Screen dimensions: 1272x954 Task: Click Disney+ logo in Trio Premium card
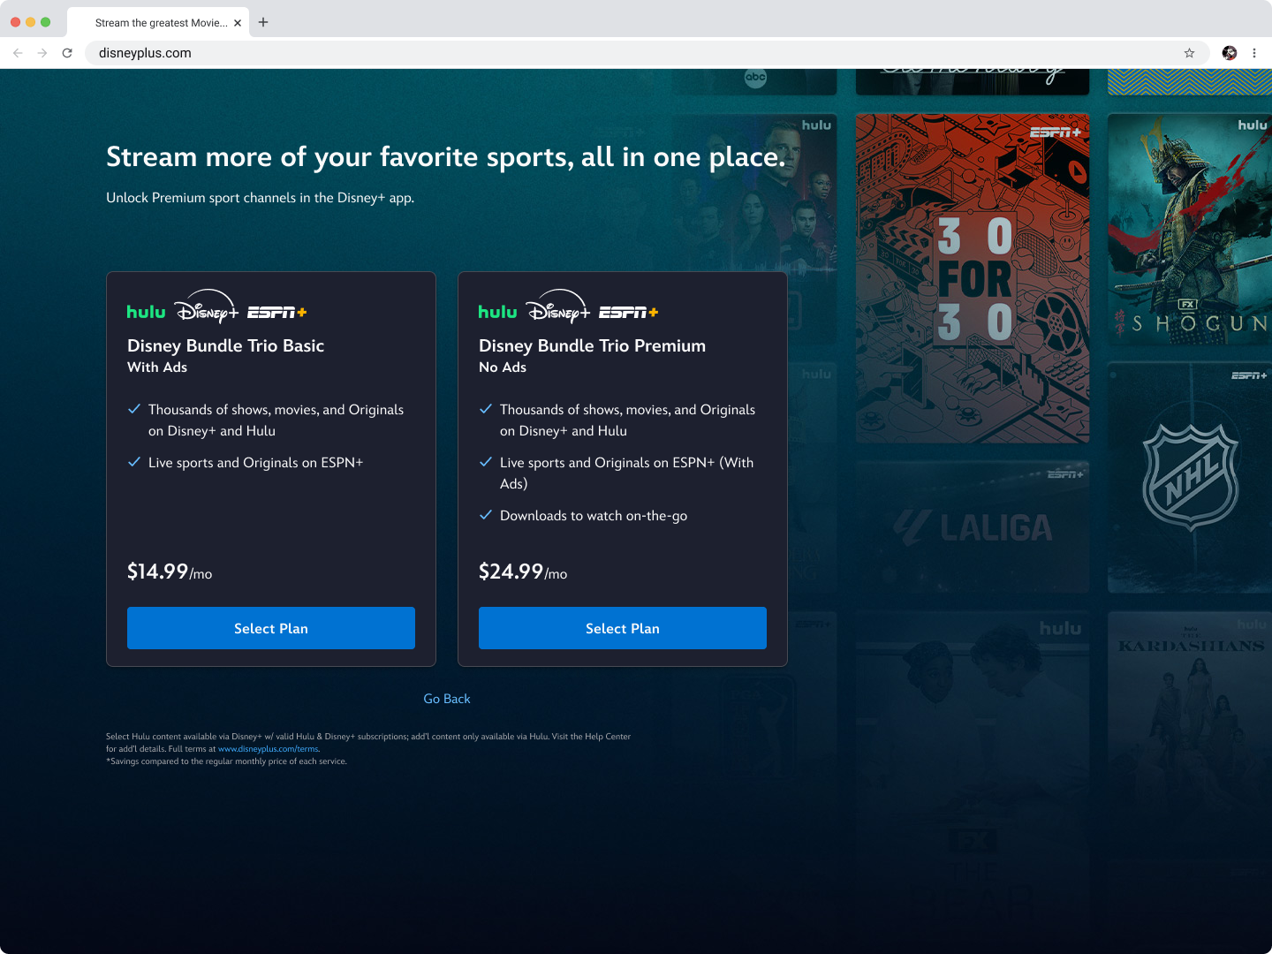click(x=557, y=307)
